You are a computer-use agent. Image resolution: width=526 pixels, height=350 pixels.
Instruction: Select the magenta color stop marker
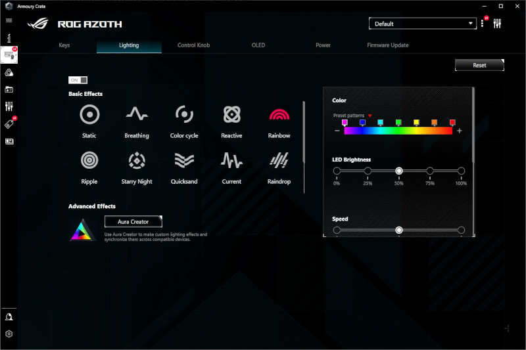click(x=345, y=123)
